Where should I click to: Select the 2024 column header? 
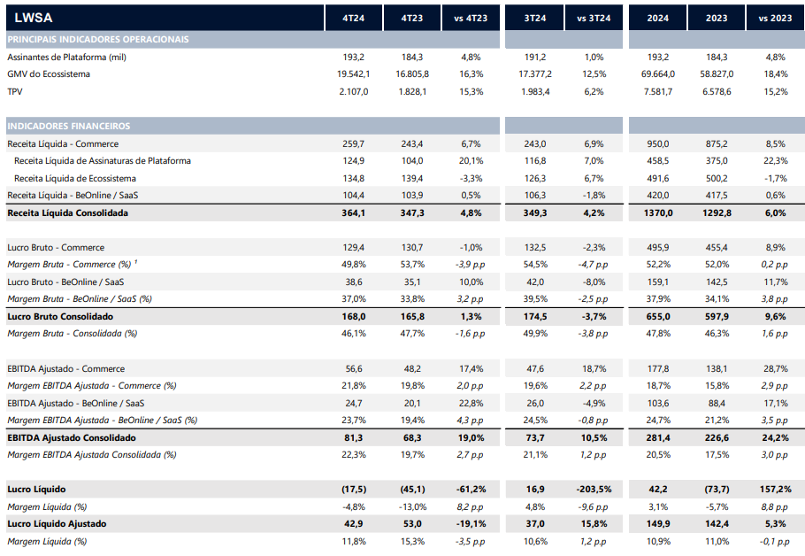tap(657, 18)
